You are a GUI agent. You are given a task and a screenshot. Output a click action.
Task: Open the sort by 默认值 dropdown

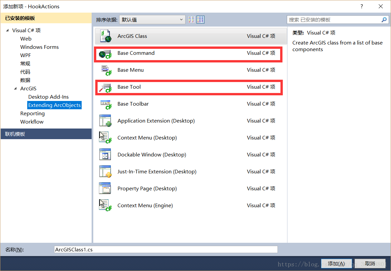pyautogui.click(x=152, y=20)
